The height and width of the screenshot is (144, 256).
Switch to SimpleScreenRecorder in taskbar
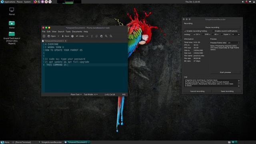(x=50, y=142)
